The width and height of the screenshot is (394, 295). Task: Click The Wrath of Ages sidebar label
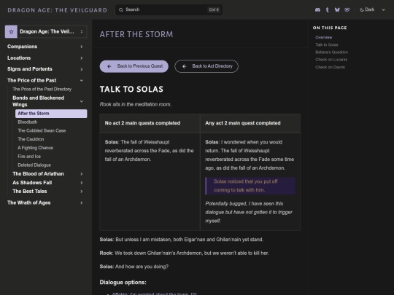point(29,202)
